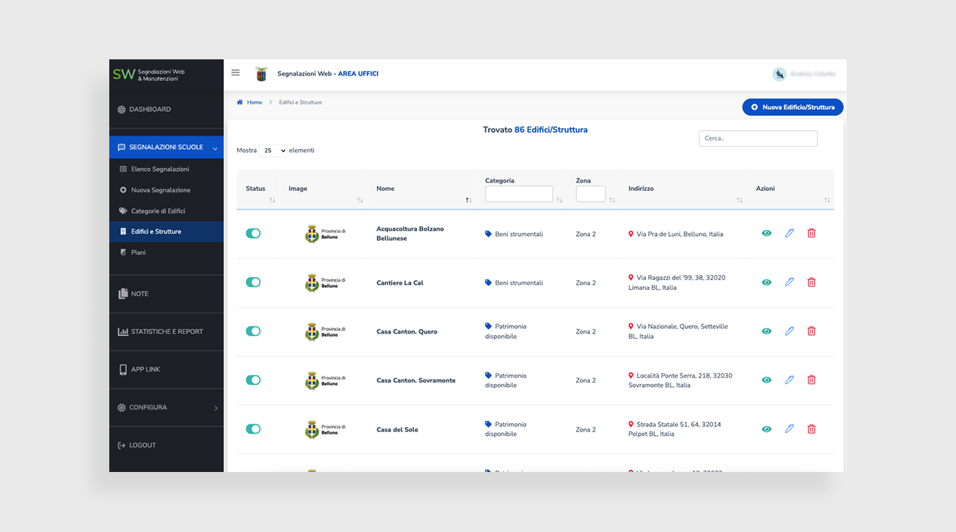Expand the Configura sidebar menu
This screenshot has width=956, height=532.
tap(167, 407)
